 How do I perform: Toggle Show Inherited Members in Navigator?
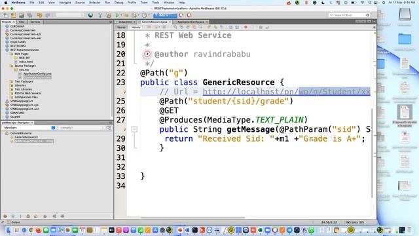(x=5, y=216)
